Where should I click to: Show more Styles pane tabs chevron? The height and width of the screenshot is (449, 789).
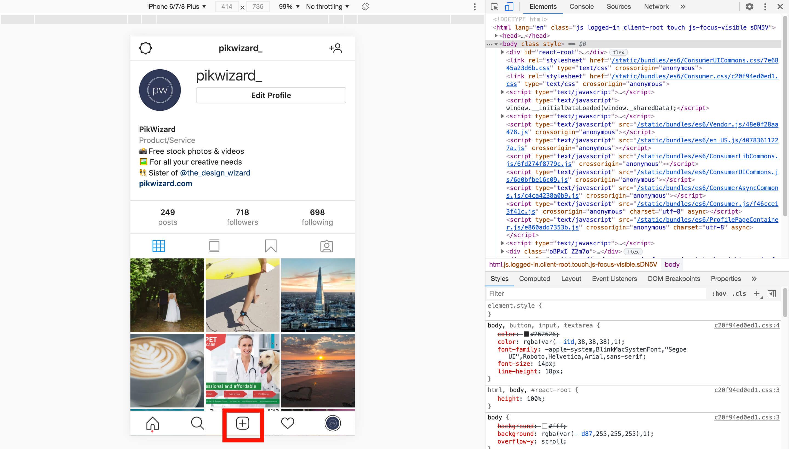754,279
